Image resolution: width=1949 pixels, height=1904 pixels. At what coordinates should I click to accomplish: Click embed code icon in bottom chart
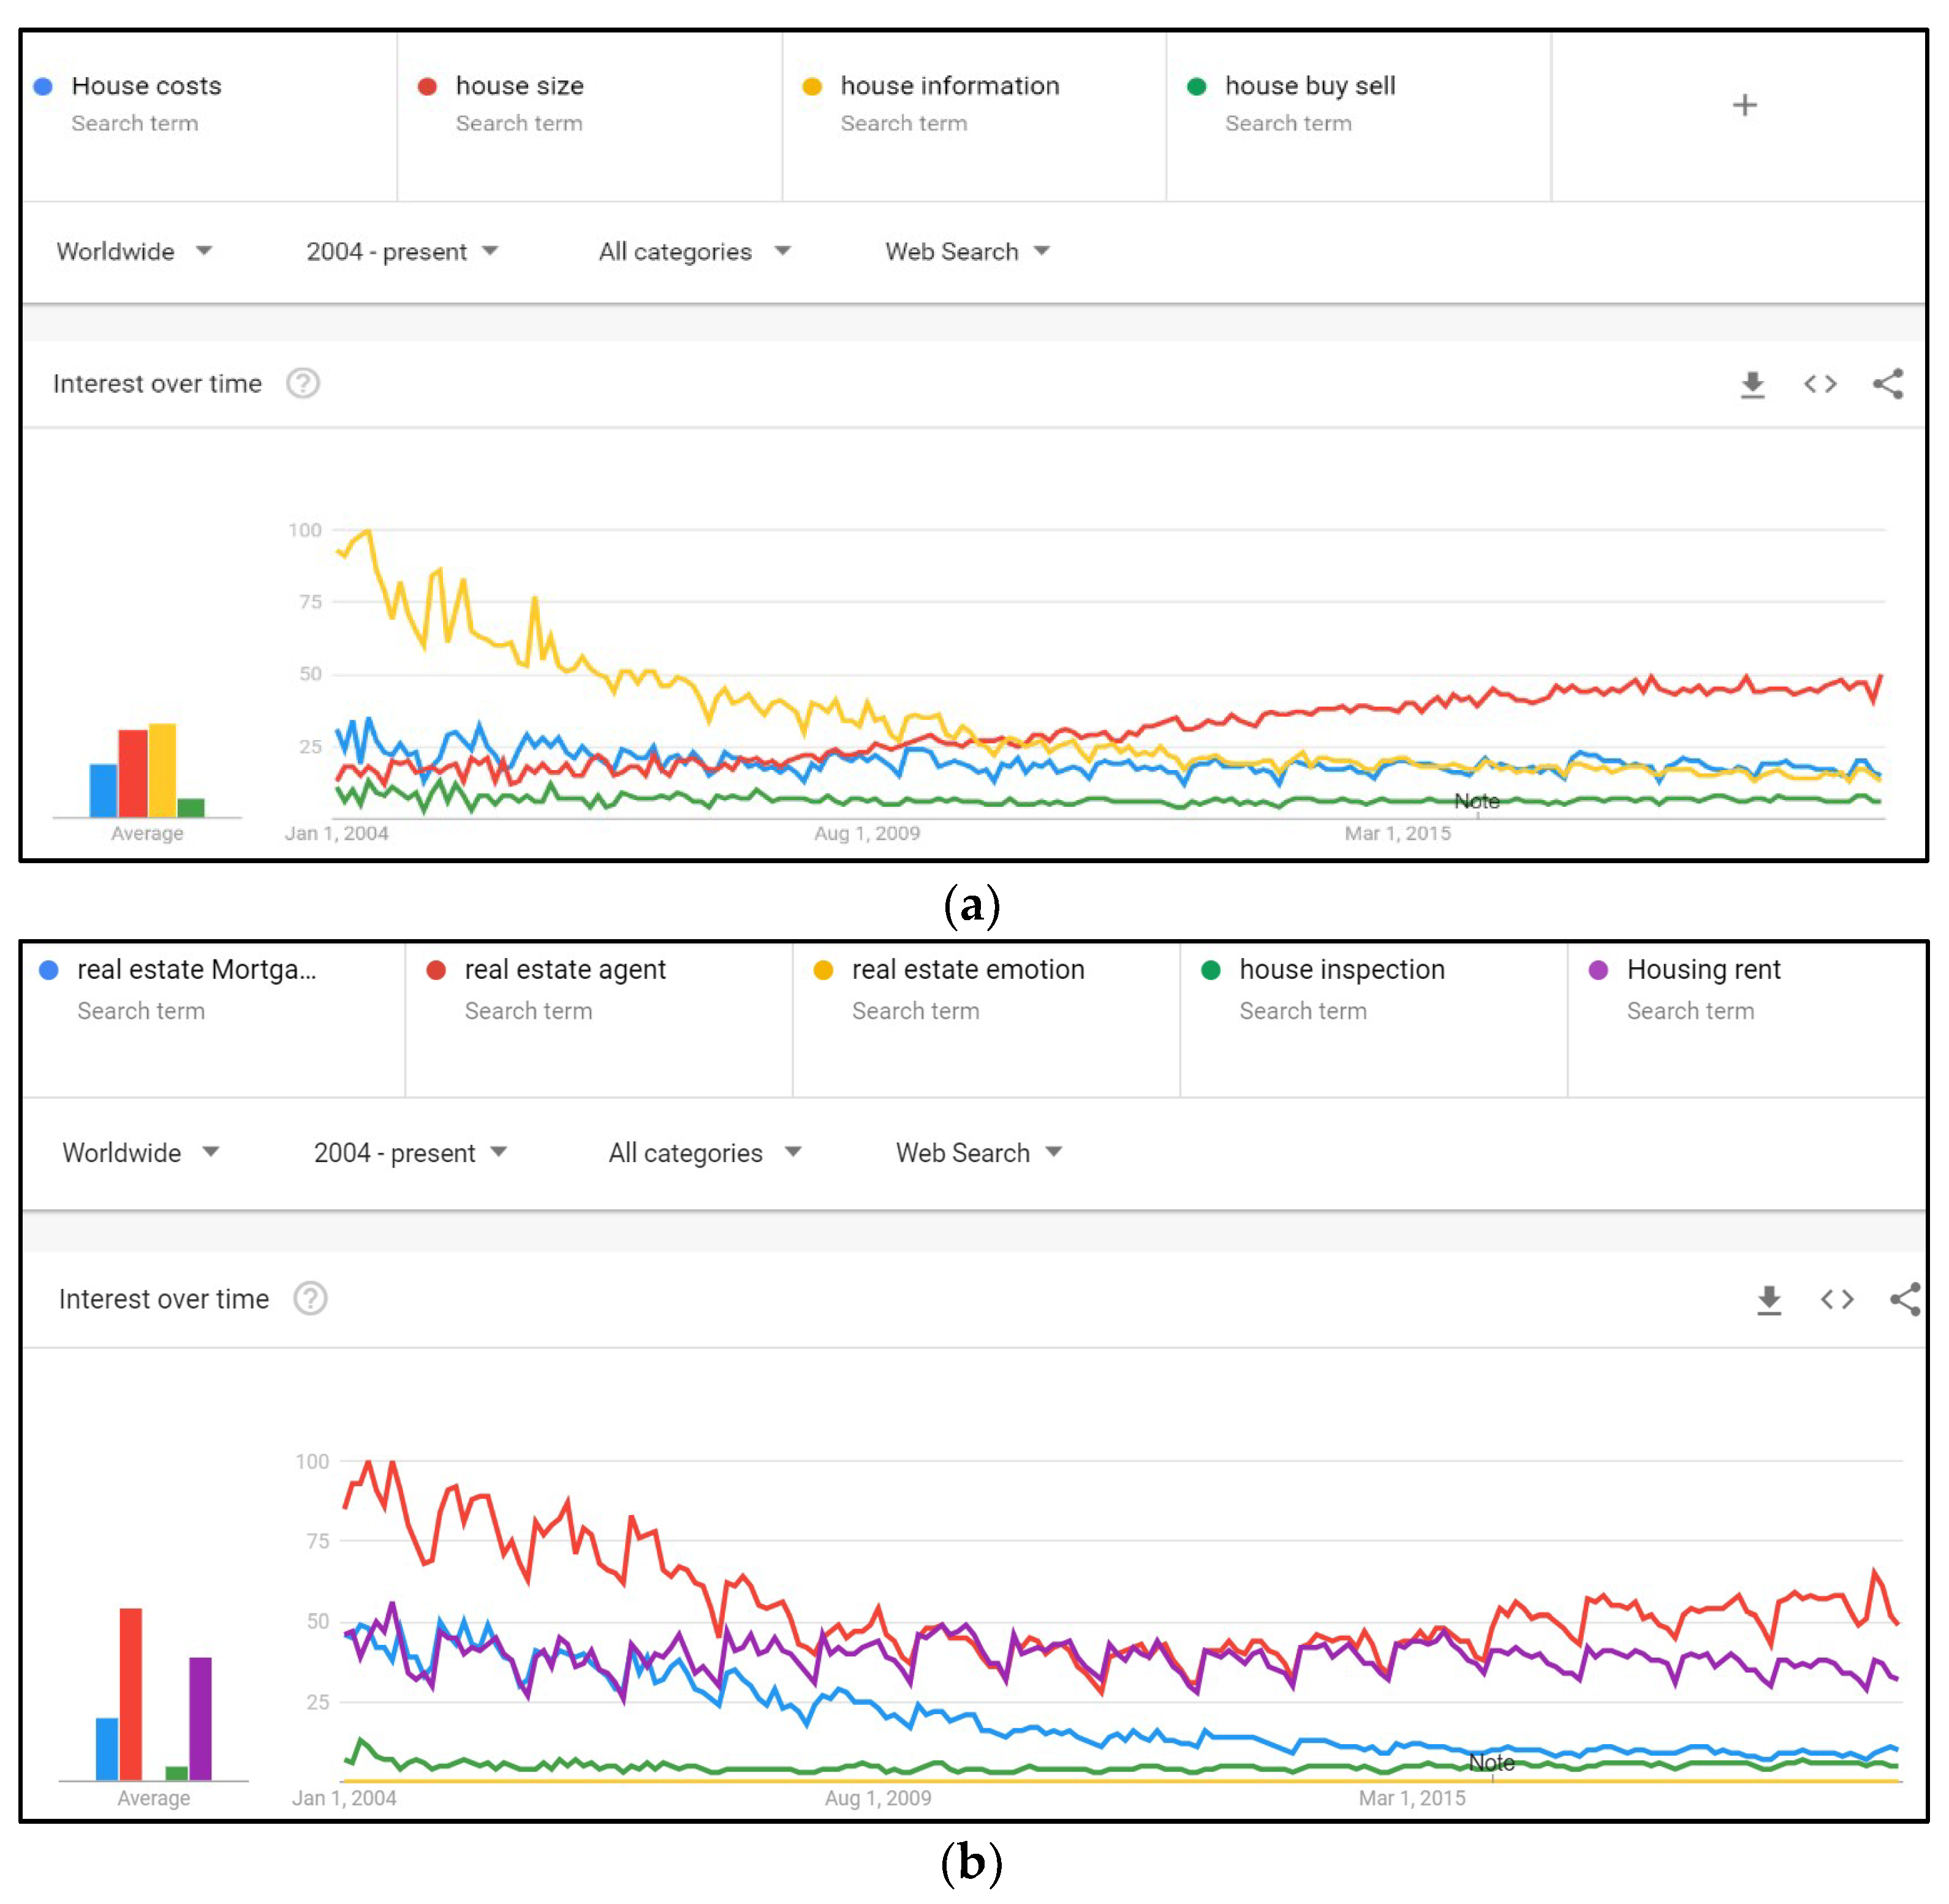click(x=1837, y=1299)
